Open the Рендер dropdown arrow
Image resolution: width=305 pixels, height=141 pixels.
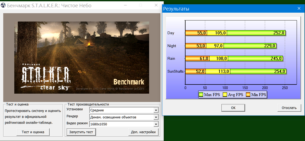tap(156, 117)
